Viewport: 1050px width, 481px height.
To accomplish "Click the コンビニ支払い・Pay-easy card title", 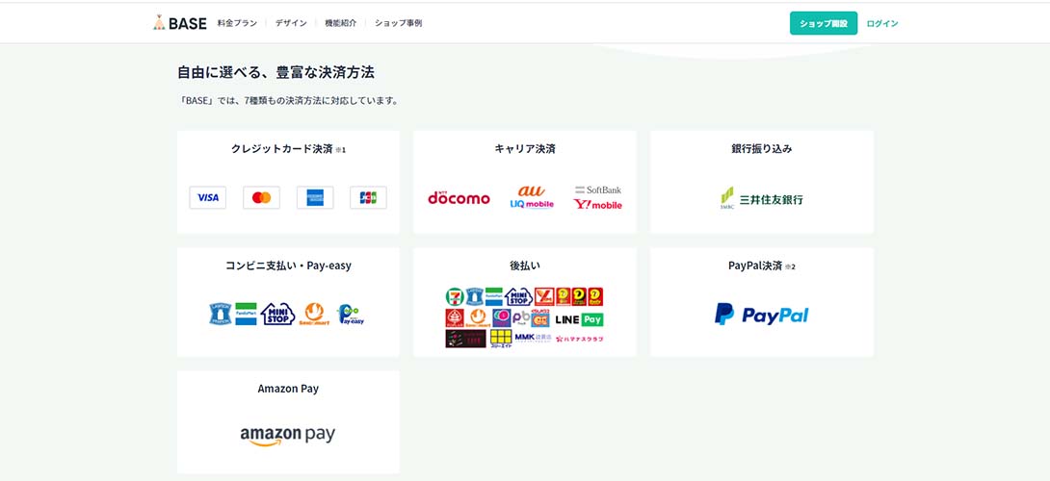I will point(288,266).
